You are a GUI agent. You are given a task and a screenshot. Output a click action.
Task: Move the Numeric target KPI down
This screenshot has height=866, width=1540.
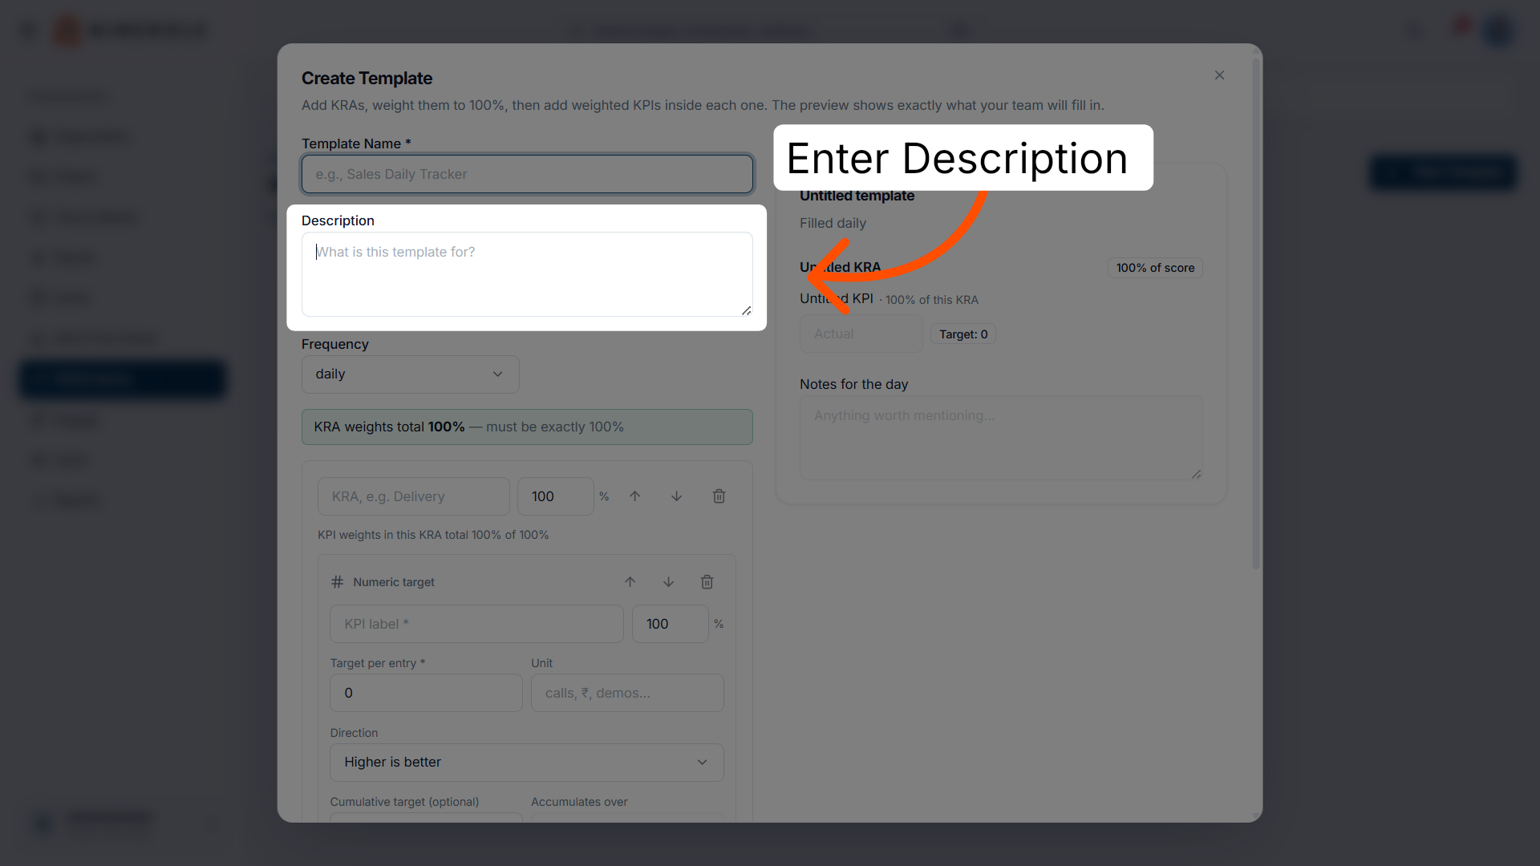pyautogui.click(x=668, y=582)
